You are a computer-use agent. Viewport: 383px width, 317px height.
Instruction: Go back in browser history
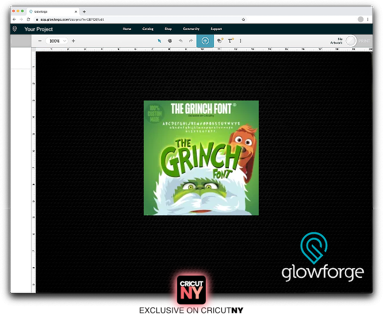(x=14, y=20)
